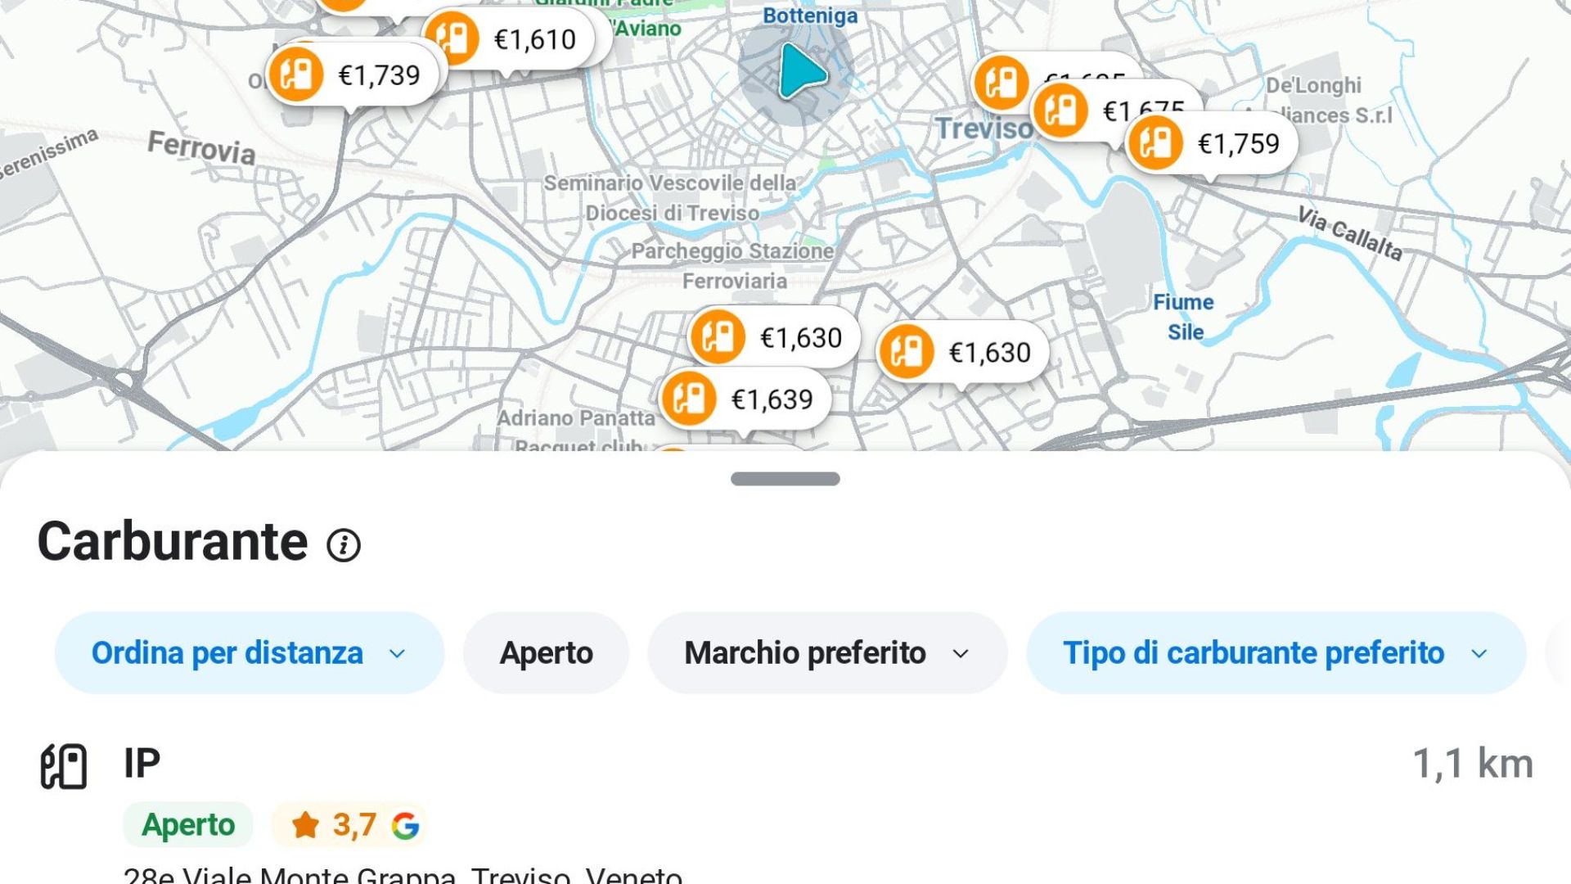Tap the green Aperto status badge

(x=188, y=825)
